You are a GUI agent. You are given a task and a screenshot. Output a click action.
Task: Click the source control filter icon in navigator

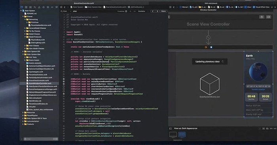point(57,139)
